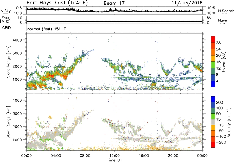
Task: Click the 'Power [dB]' colorbar label
Action: coord(223,62)
